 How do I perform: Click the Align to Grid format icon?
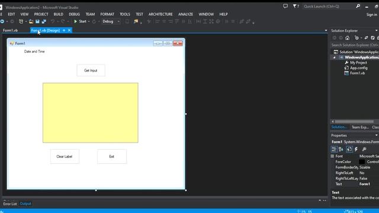(x=149, y=21)
